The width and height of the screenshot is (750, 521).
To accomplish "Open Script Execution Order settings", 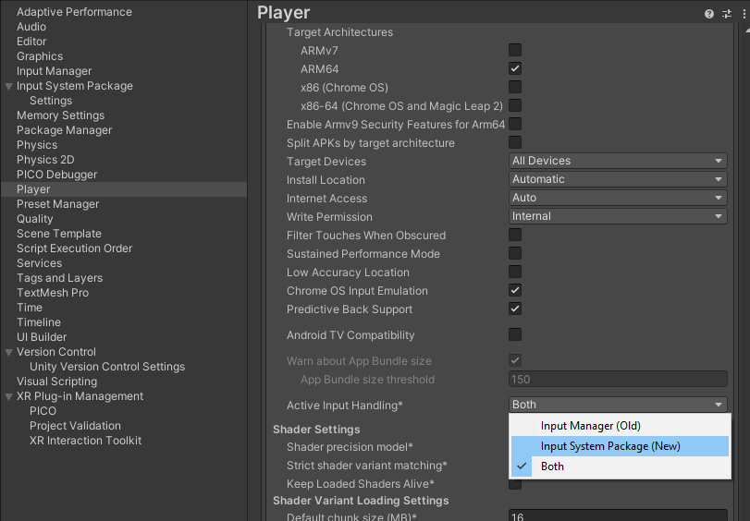I will tap(75, 248).
